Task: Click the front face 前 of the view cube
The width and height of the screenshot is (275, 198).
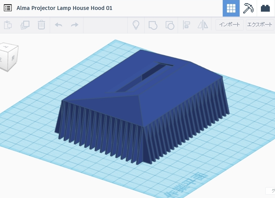Action: 13,58
